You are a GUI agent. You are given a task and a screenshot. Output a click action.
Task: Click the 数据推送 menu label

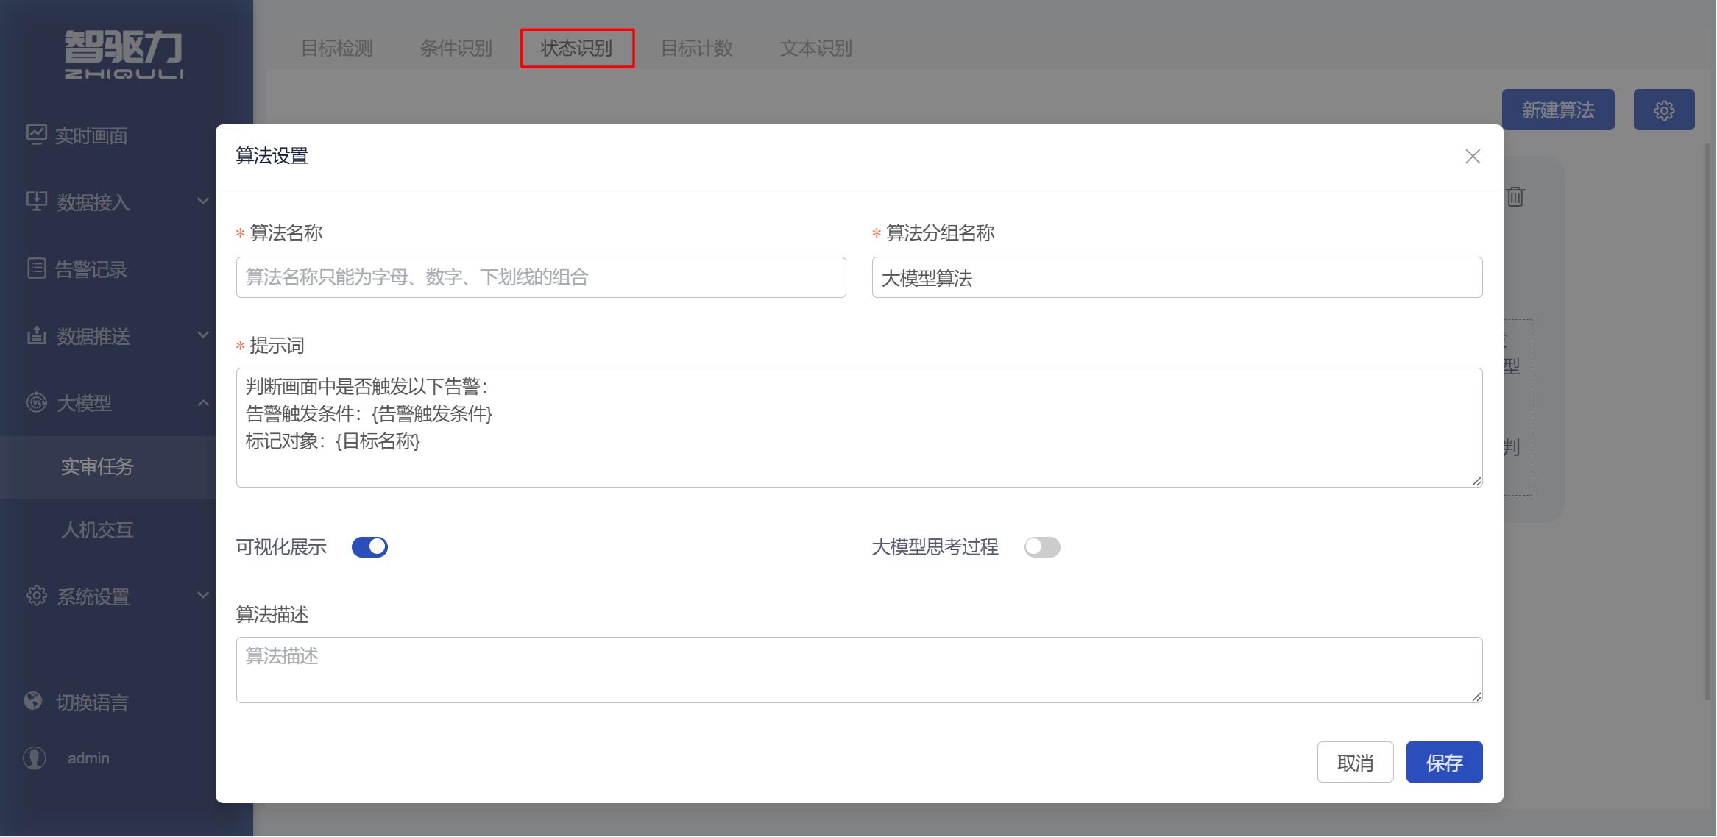pyautogui.click(x=93, y=336)
